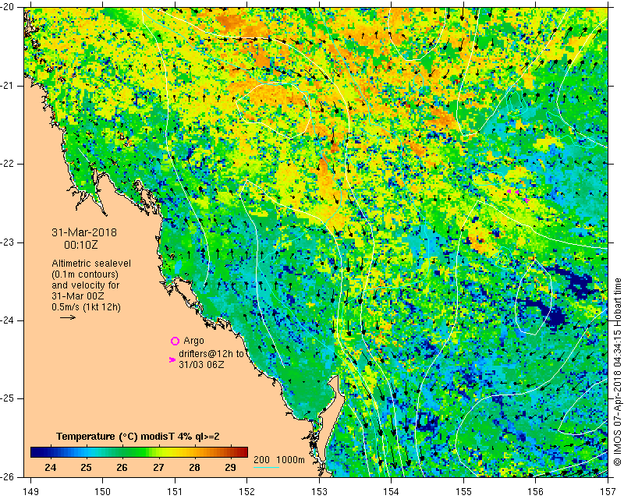
Task: Click the '0.5m/s (1kt 12h)' text
Action: tap(86, 306)
